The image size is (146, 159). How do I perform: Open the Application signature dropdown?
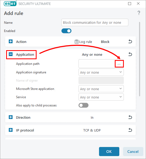pyautogui.click(x=101, y=72)
